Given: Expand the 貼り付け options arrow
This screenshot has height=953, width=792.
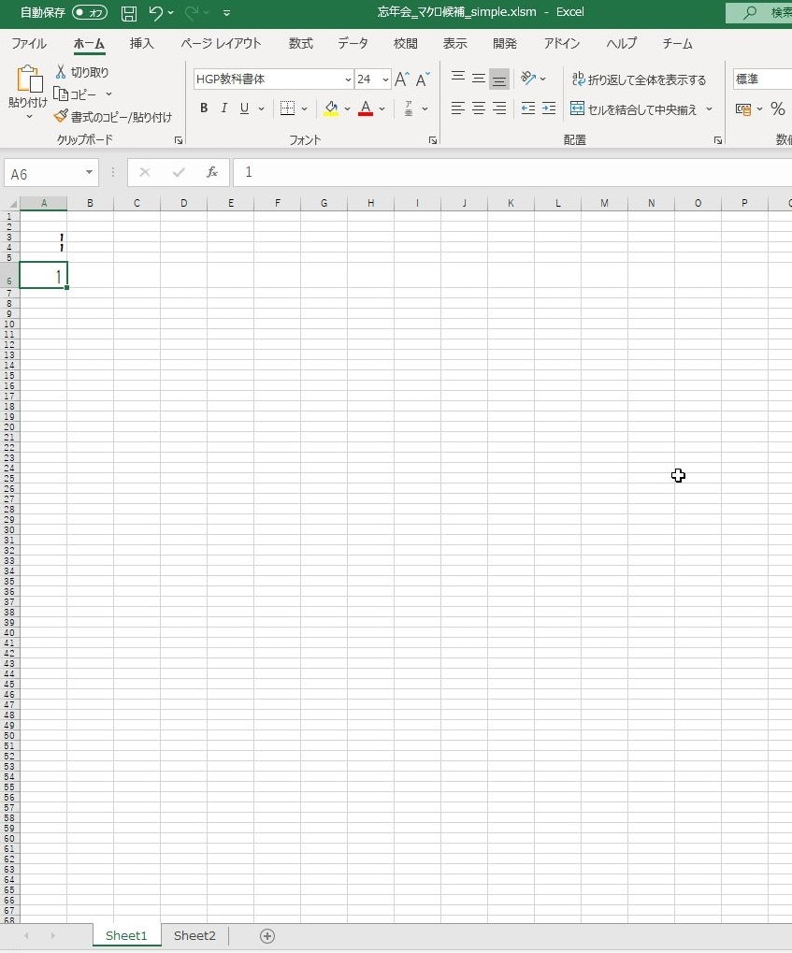Looking at the screenshot, I should pyautogui.click(x=29, y=117).
